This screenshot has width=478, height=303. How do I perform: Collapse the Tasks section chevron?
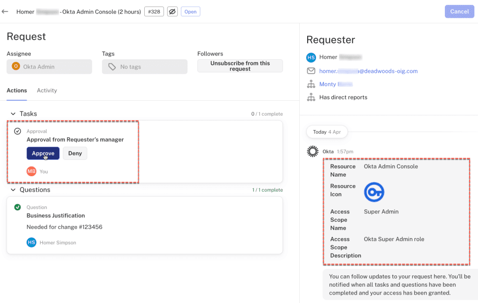[x=13, y=114]
